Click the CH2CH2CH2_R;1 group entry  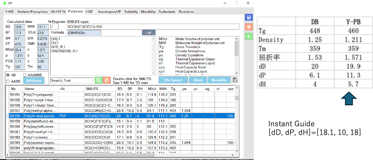(x=64, y=51)
